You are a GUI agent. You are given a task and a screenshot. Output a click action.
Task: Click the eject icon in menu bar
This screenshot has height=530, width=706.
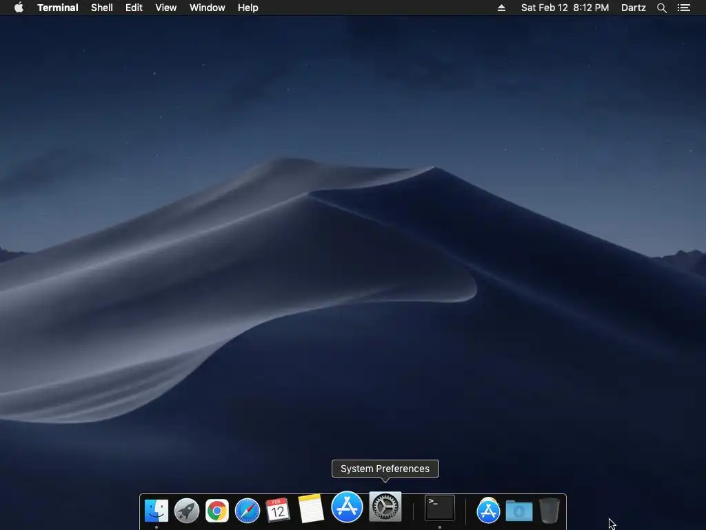point(501,8)
